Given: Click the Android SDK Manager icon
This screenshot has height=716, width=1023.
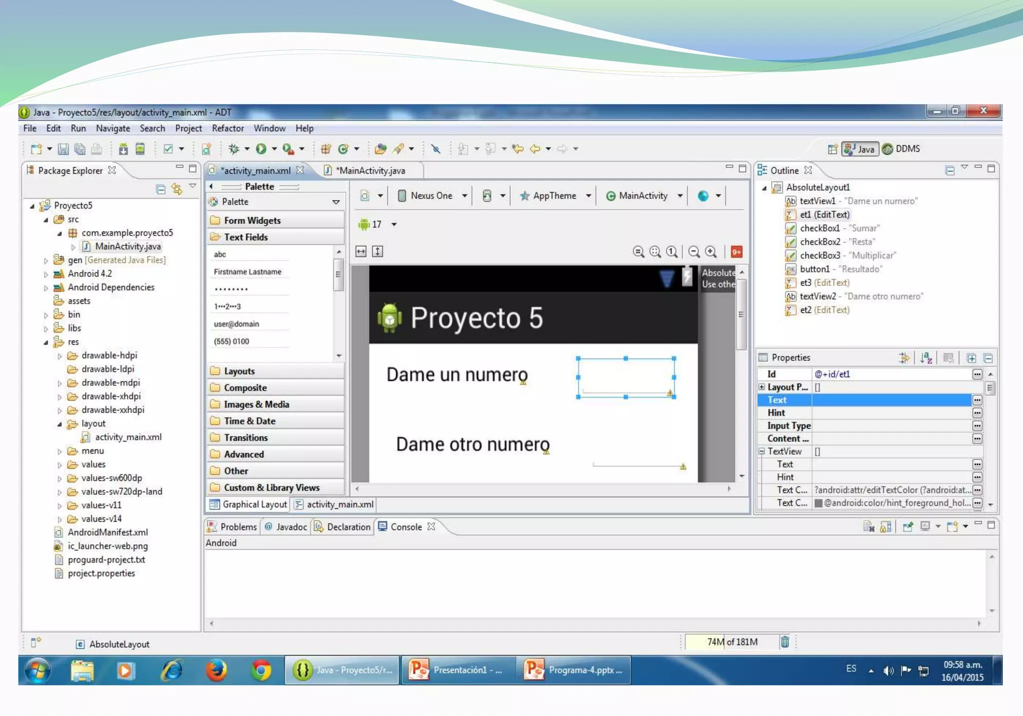Looking at the screenshot, I should click(123, 149).
